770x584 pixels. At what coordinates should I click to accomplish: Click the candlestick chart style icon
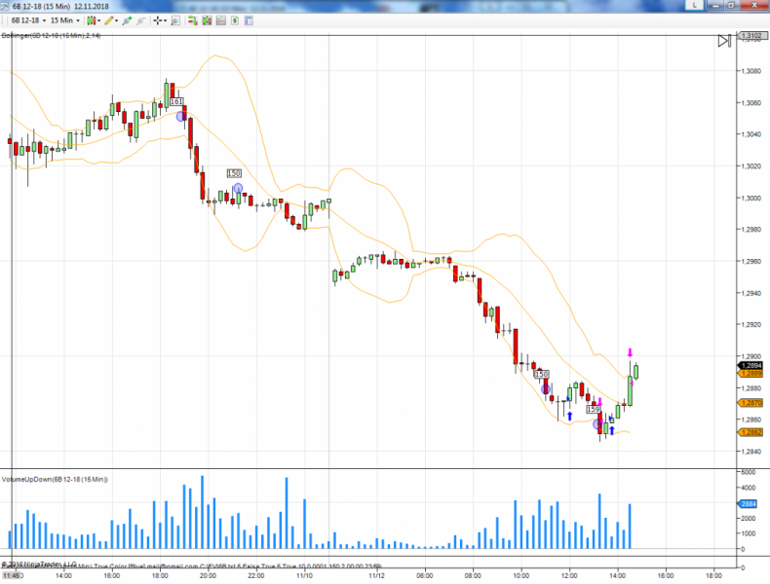[x=91, y=20]
